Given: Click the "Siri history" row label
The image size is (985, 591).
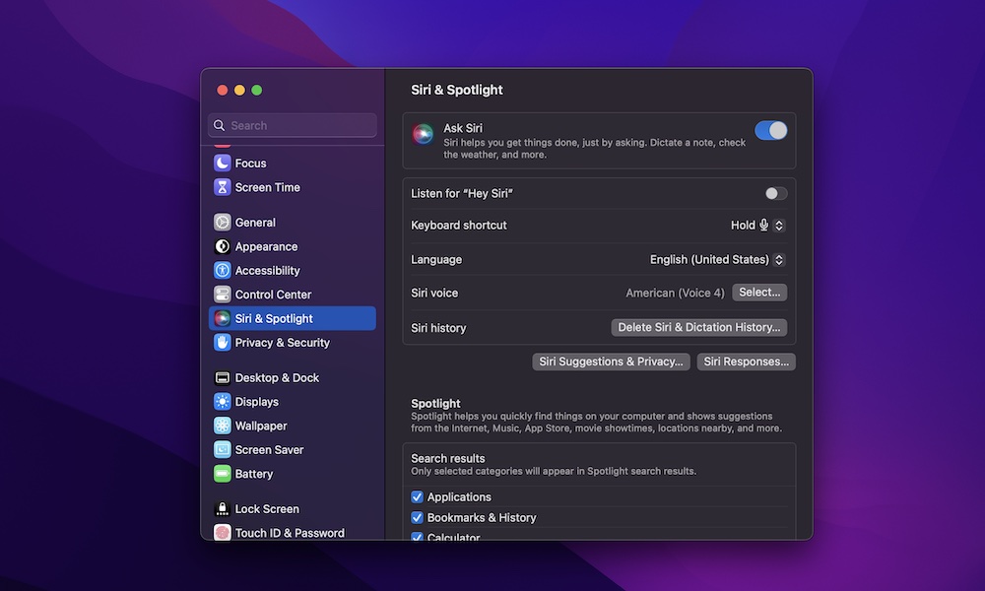Looking at the screenshot, I should click(x=438, y=328).
